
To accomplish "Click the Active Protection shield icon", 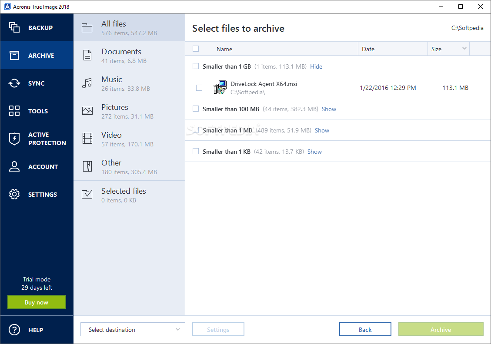I will pos(14,139).
